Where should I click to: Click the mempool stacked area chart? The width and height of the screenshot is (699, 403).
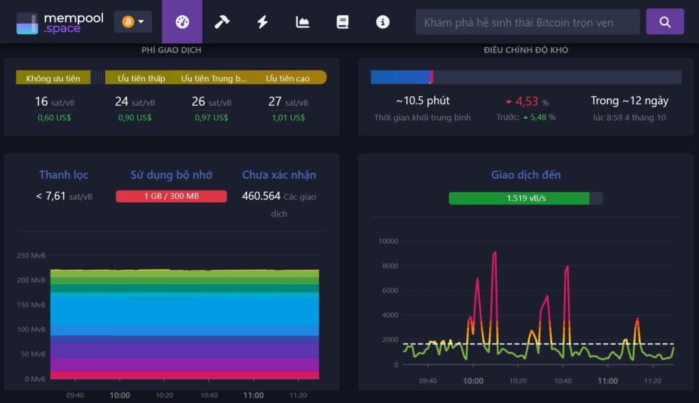pos(184,324)
